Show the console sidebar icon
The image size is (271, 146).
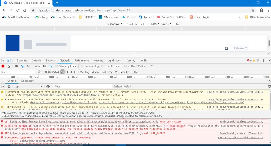[x=3, y=87]
